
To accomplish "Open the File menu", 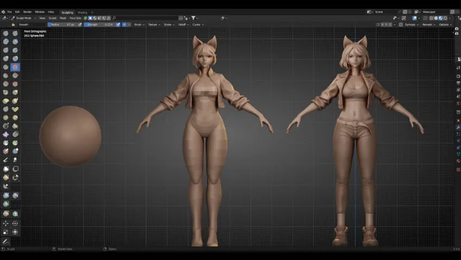I will (9, 12).
